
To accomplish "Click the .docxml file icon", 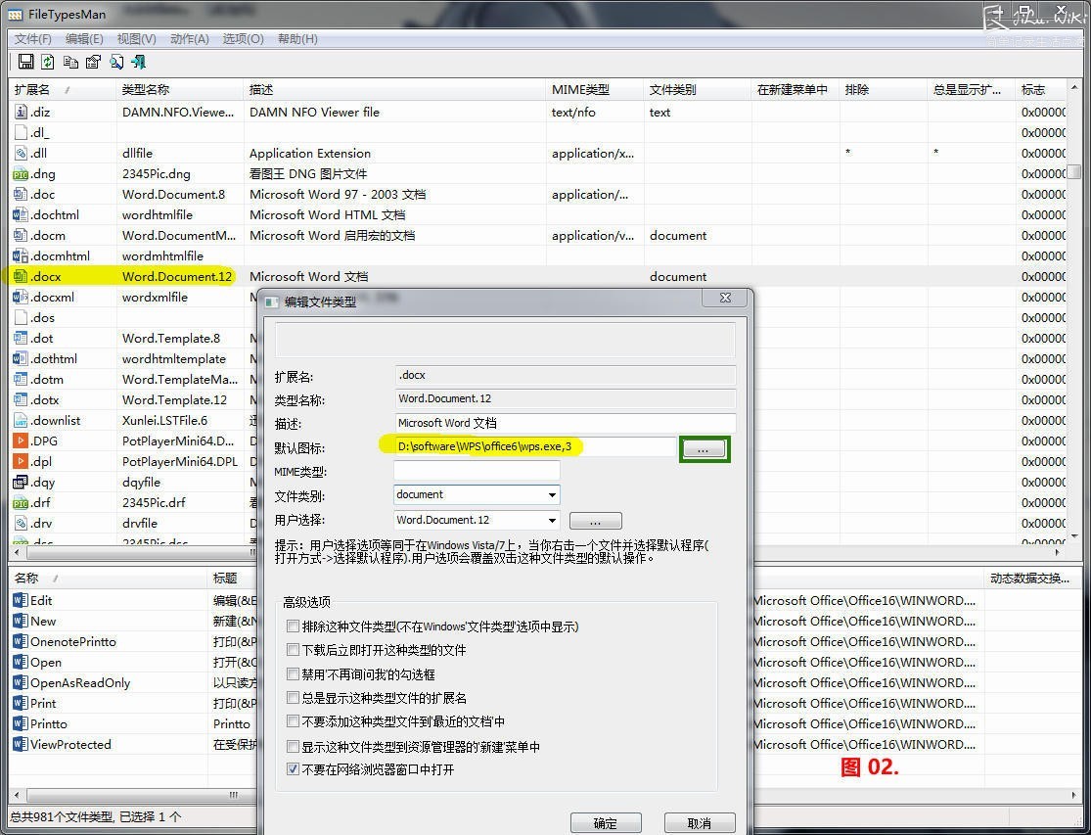I will click(x=21, y=298).
